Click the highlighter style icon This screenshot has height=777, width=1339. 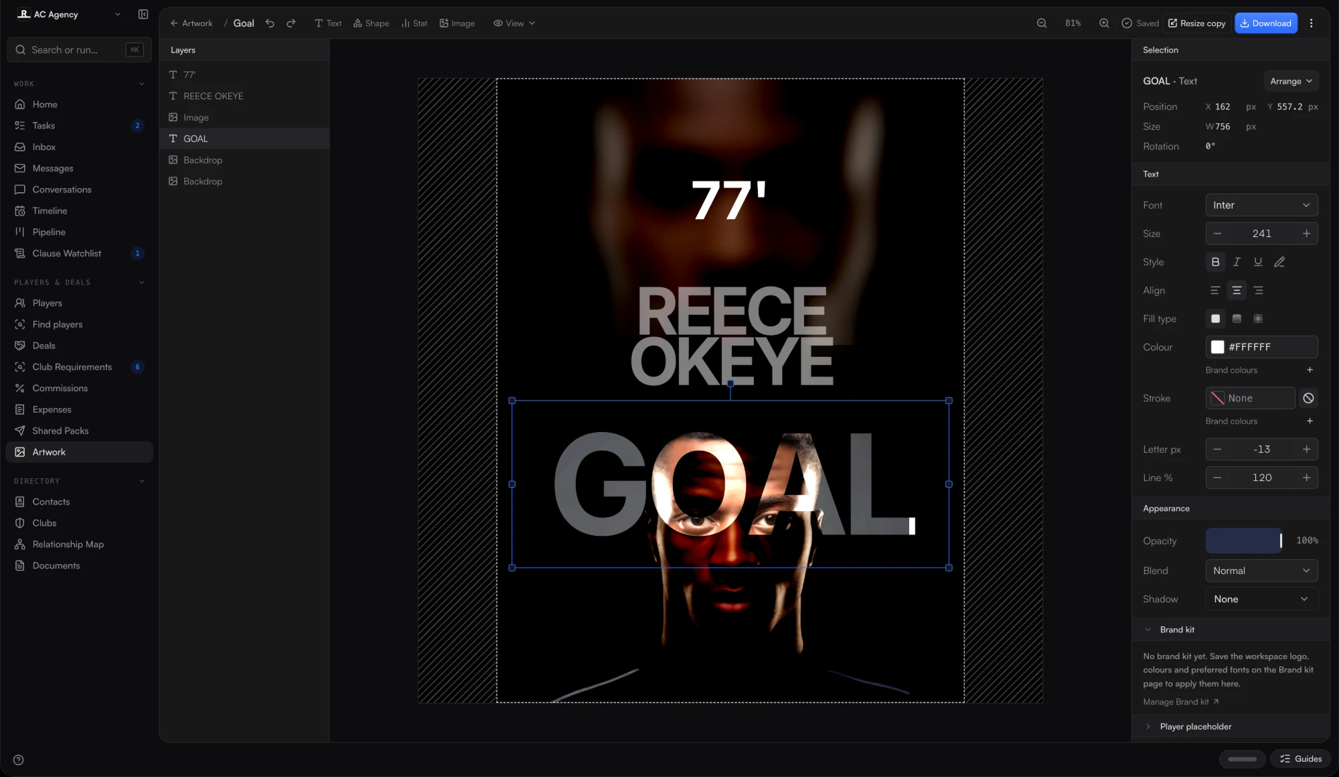coord(1279,262)
